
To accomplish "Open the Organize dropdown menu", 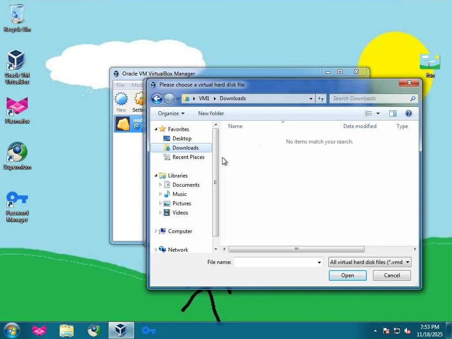I will pyautogui.click(x=171, y=113).
